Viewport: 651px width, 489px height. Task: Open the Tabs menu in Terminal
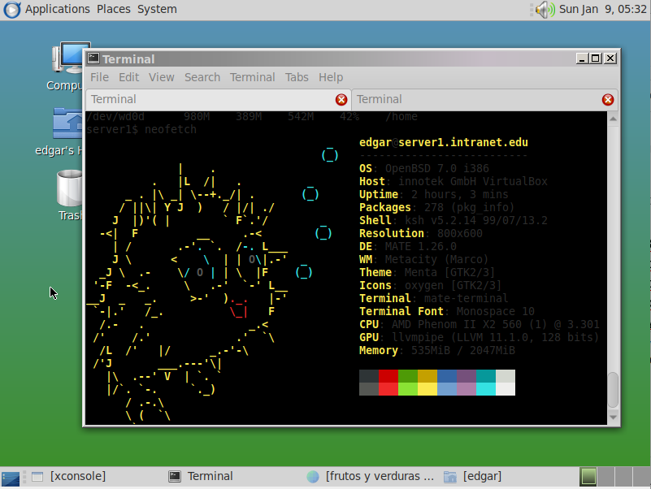[297, 77]
